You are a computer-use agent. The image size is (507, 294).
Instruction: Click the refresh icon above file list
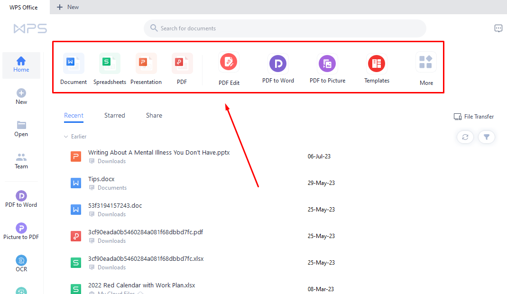point(465,137)
